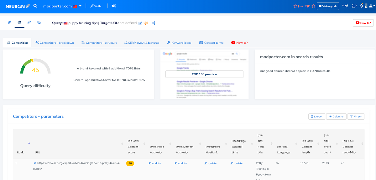The image size is (376, 180).
Task: Click external link icon before akc.org URL
Action: click(35, 163)
